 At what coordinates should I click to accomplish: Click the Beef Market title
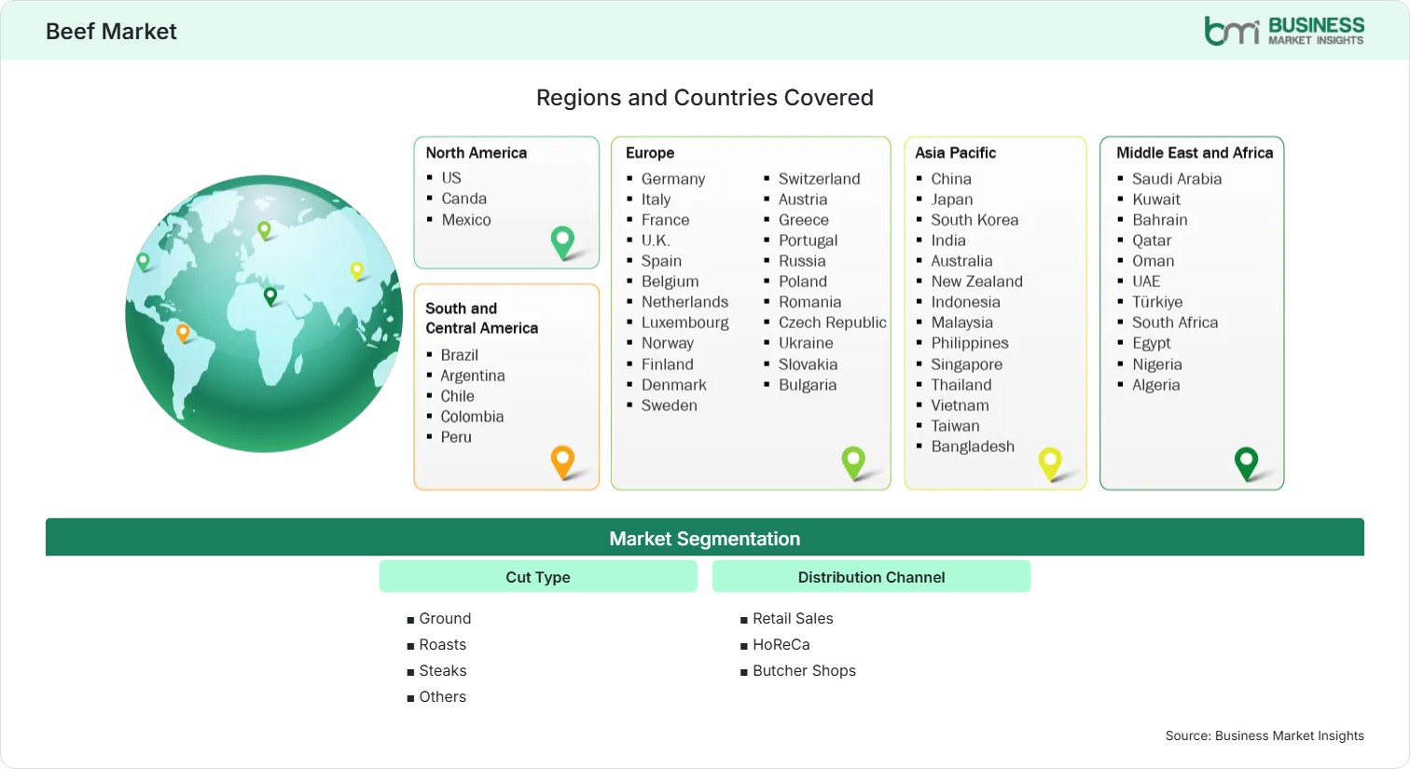tap(111, 32)
